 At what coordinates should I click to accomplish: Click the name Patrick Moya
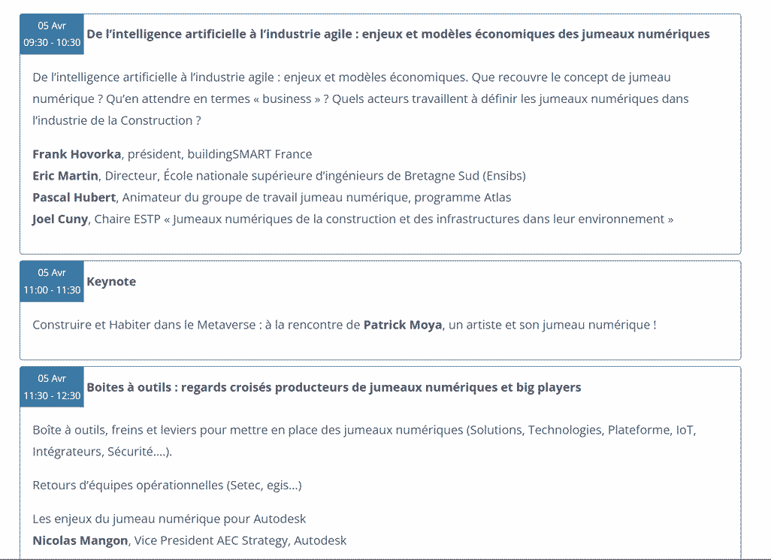[x=403, y=325]
